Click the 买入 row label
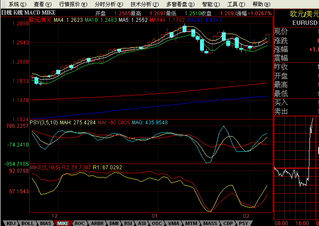 [x=281, y=103]
